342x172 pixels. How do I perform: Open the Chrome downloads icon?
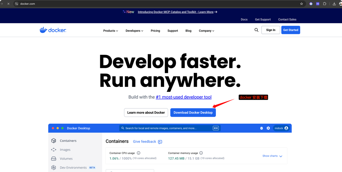pyautogui.click(x=334, y=4)
